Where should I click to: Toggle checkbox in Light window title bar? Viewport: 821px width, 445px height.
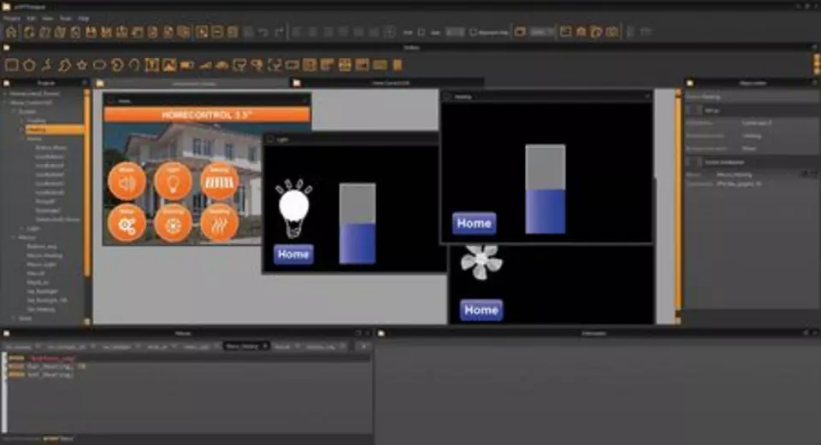pos(270,138)
